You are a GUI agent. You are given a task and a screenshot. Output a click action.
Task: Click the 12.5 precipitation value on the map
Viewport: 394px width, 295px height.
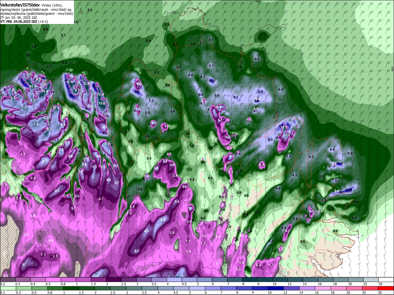[x=86, y=83]
